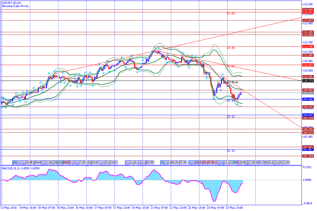Click the D1 S3 support label

pyautogui.click(x=231, y=151)
